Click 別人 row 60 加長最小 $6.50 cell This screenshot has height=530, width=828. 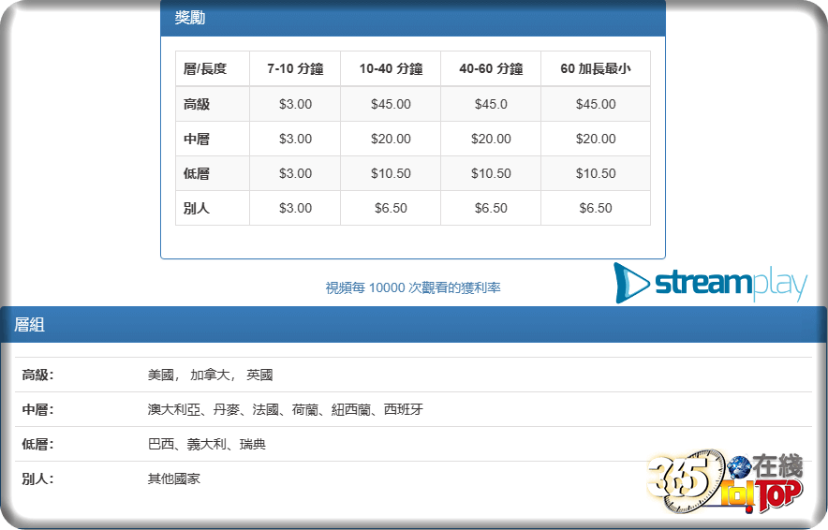click(596, 208)
